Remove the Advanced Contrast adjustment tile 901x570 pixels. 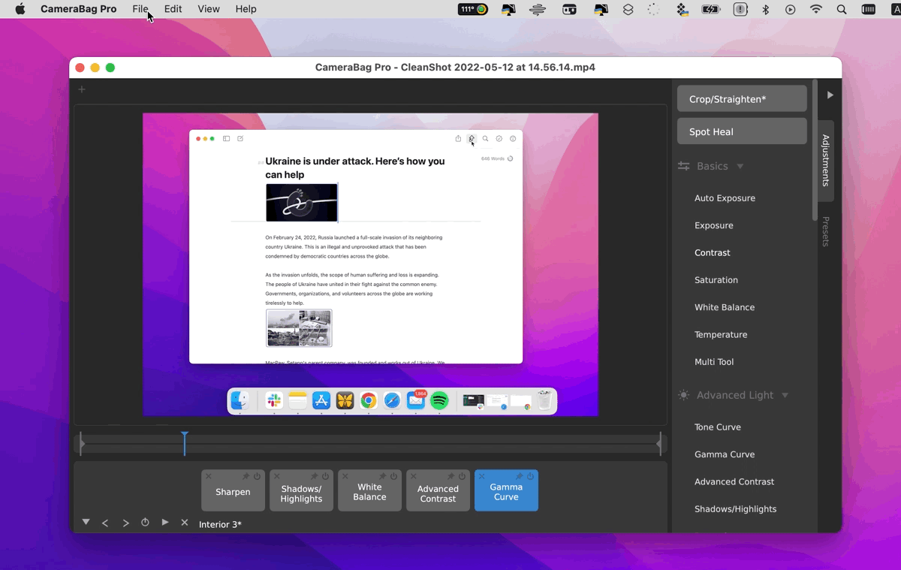(x=414, y=477)
